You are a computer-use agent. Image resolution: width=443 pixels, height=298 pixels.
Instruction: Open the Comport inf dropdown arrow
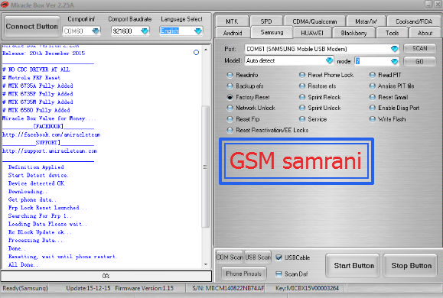96,31
